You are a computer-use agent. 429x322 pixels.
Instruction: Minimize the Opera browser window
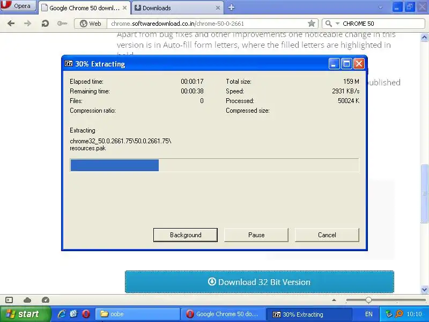pyautogui.click(x=397, y=7)
